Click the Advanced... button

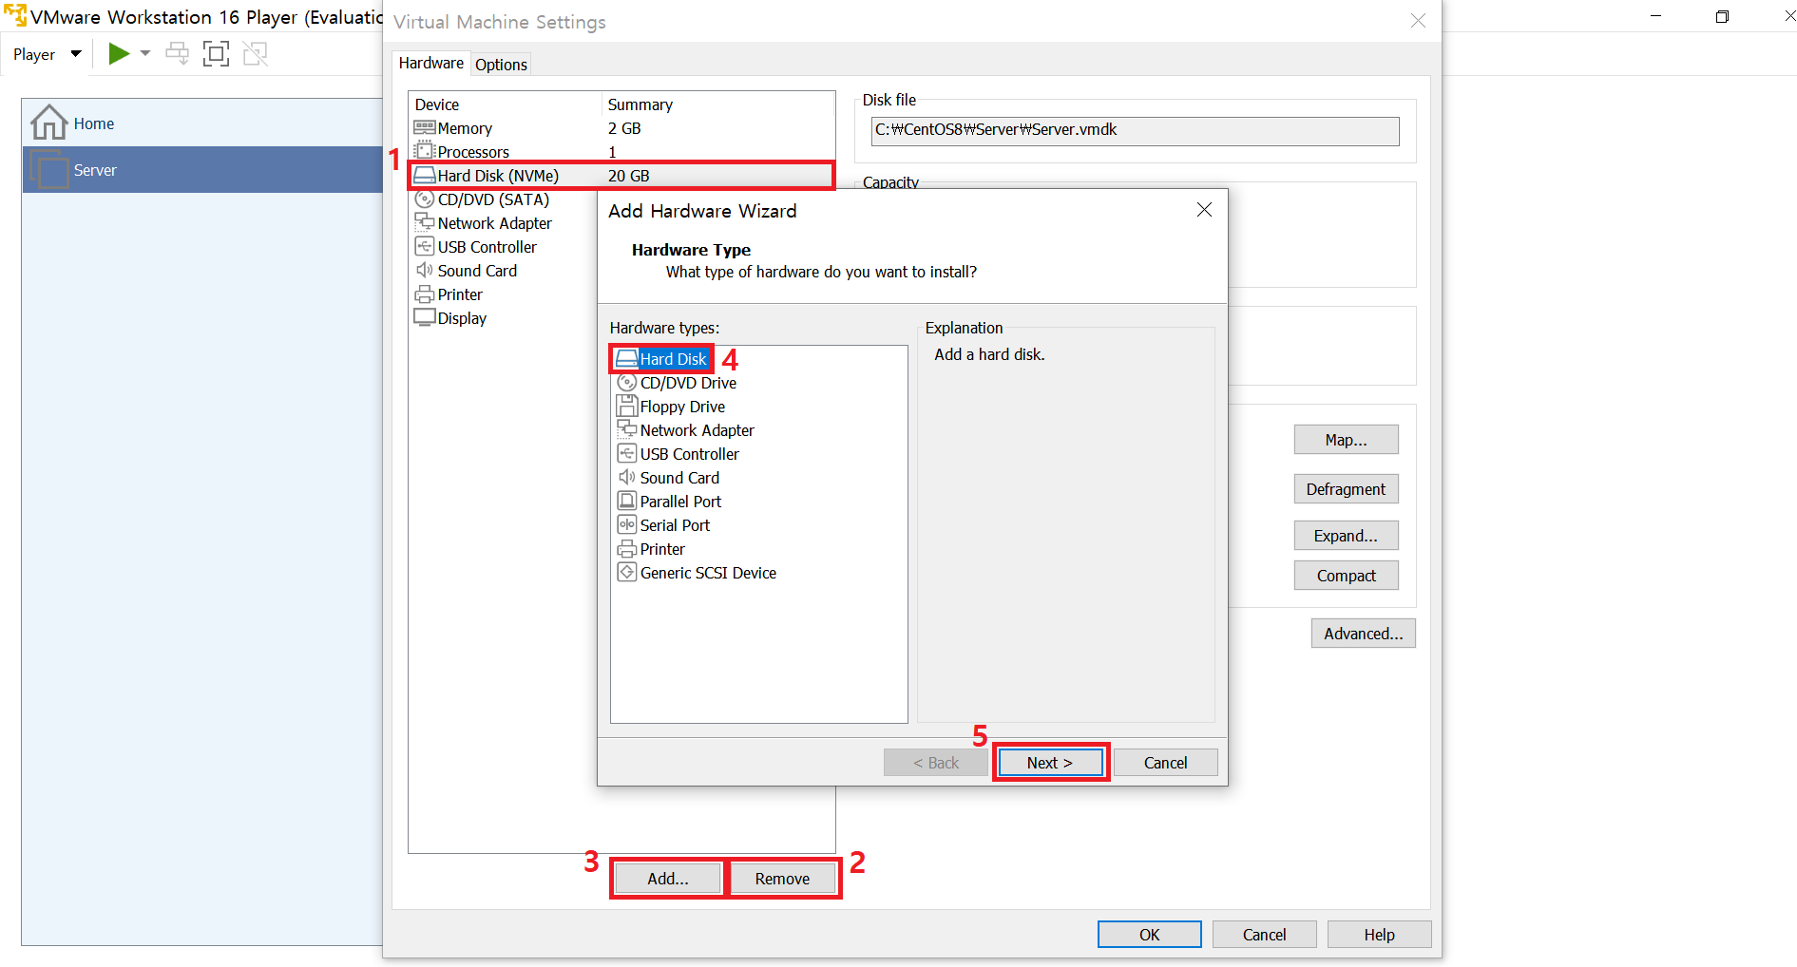1363,633
